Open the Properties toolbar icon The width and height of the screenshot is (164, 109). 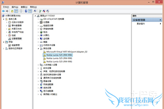(21, 11)
